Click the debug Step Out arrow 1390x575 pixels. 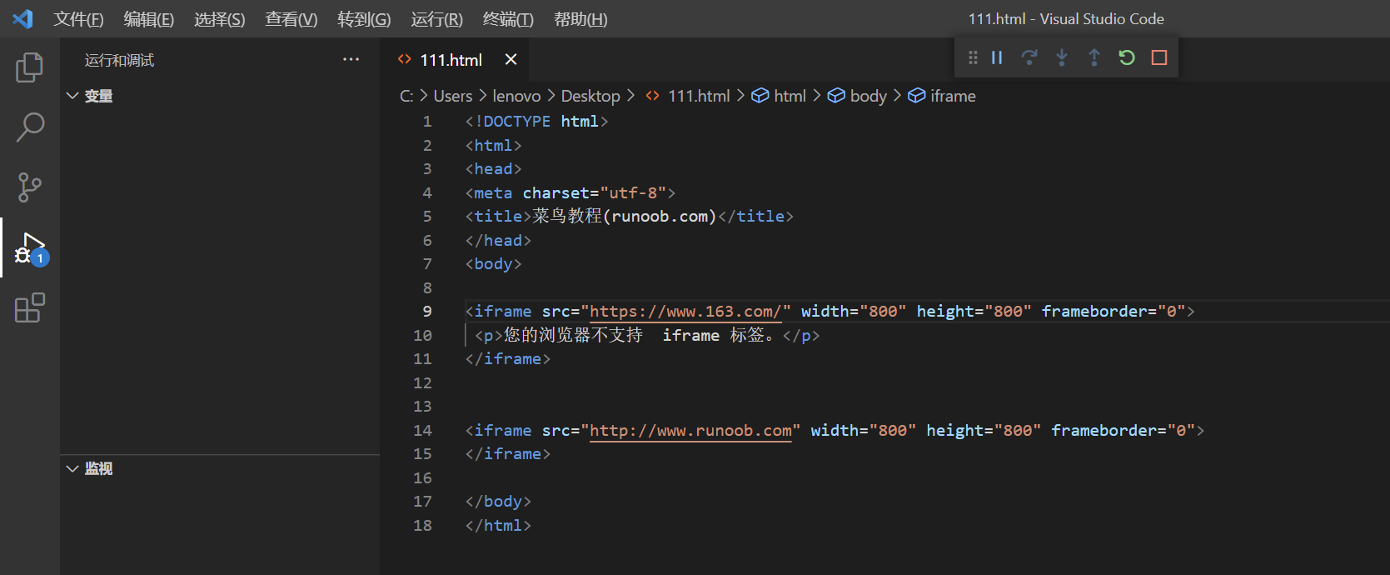(x=1094, y=57)
